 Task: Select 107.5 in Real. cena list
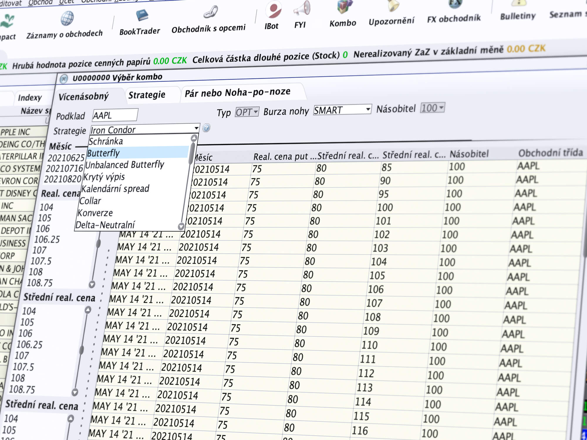click(41, 261)
